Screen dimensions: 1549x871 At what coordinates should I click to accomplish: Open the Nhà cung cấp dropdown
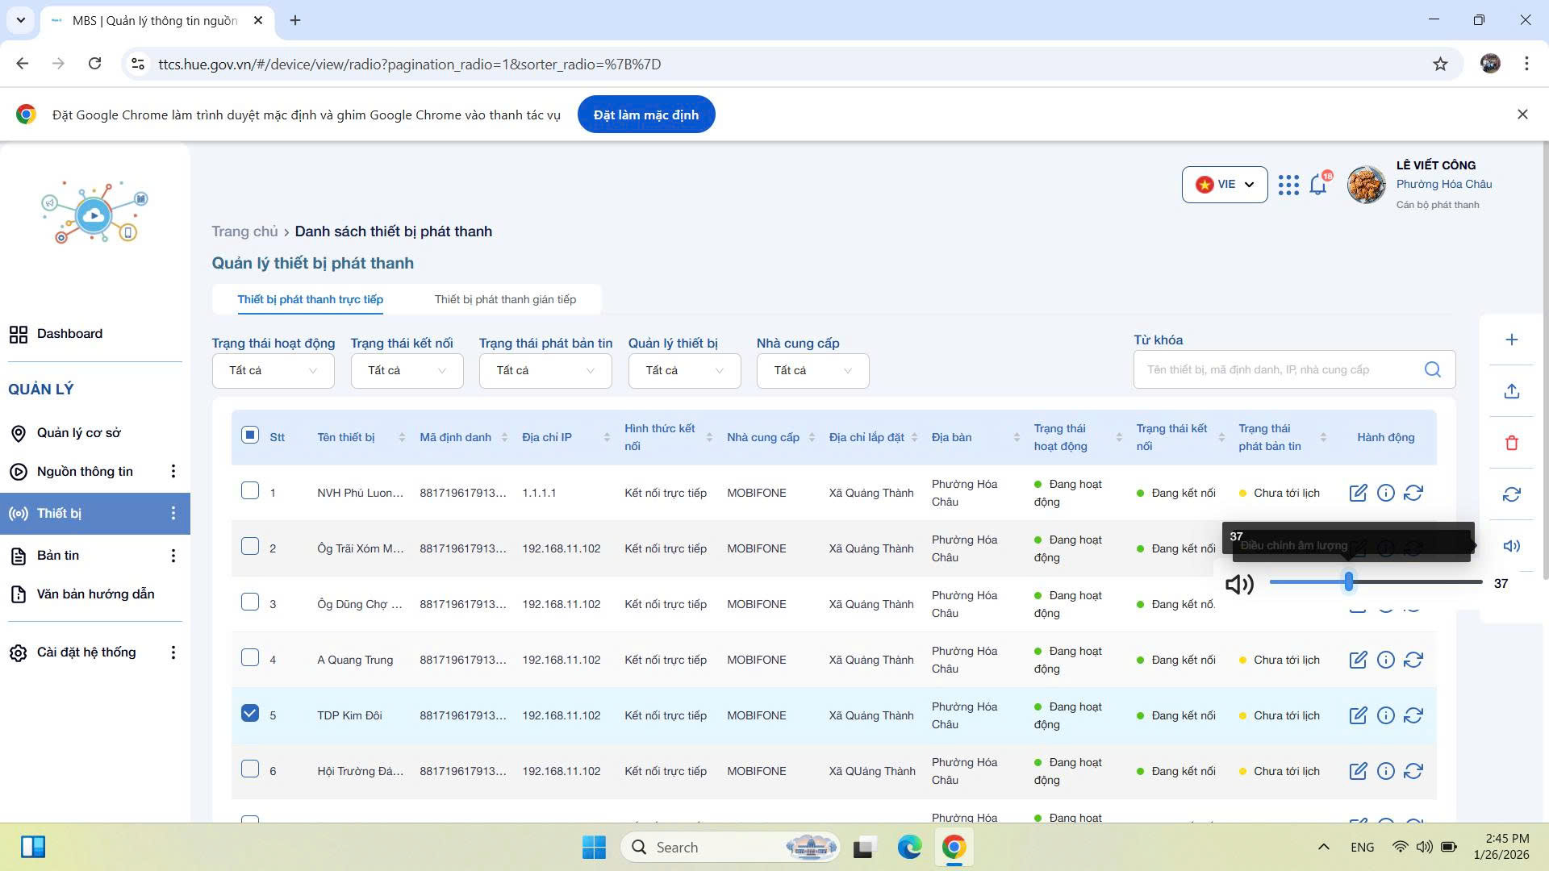tap(812, 370)
